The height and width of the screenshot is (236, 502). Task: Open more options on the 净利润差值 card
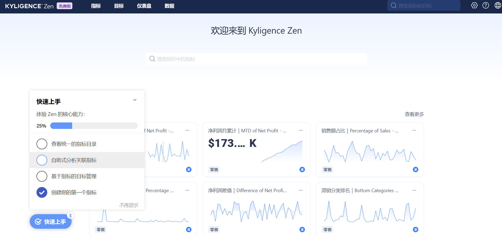pos(301,190)
